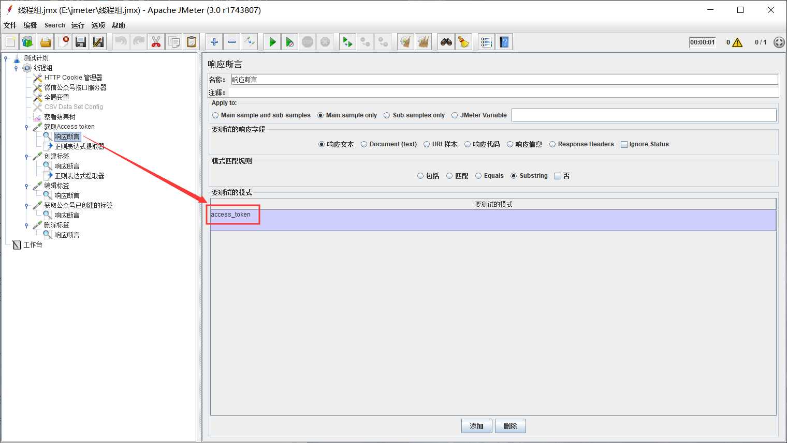The height and width of the screenshot is (443, 787).
Task: Enable the Ignore Status checkbox
Action: (624, 144)
